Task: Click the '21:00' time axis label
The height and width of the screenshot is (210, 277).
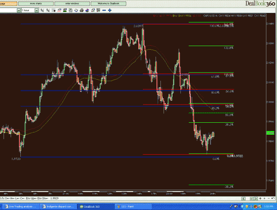Action: point(66,194)
